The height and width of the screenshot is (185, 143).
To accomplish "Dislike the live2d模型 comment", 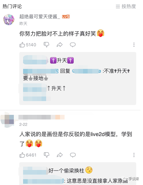I will pyautogui.click(x=46, y=155).
